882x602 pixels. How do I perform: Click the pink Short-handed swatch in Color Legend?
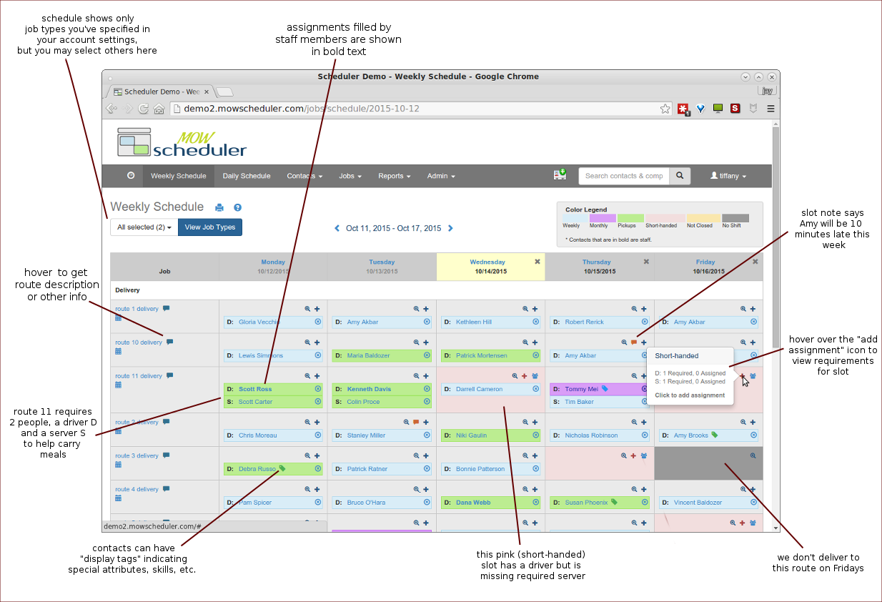click(665, 218)
